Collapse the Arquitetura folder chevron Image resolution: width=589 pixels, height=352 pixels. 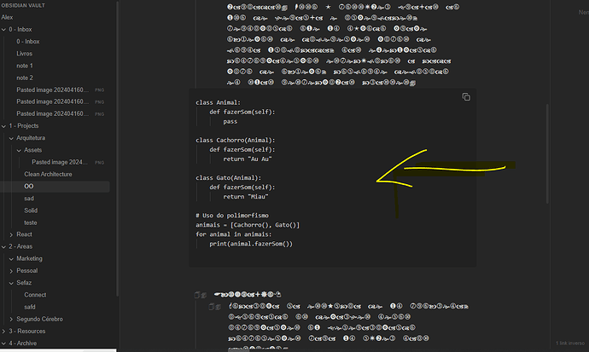coord(10,137)
